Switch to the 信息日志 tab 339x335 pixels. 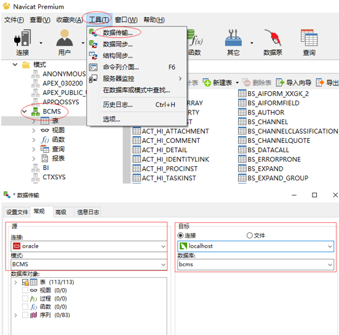click(88, 212)
